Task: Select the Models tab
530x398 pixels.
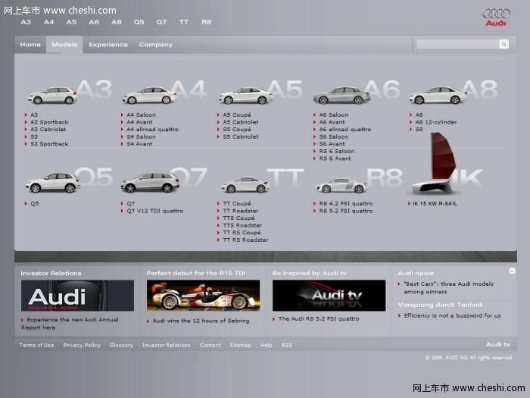Action: [x=64, y=44]
